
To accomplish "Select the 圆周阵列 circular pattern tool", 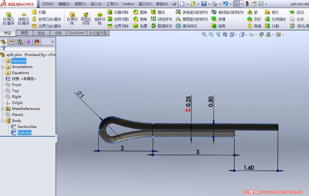I will [x=161, y=26].
